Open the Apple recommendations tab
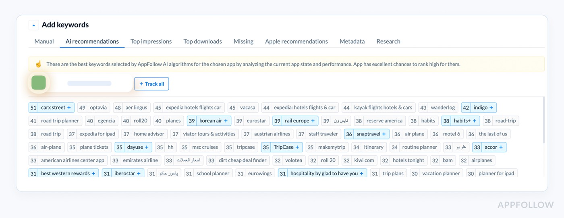This screenshot has height=218, width=564. click(x=297, y=41)
